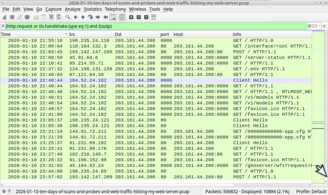The height and width of the screenshot is (195, 328).
Task: Click the horizontal scrollbar under the packet list
Action: click(x=156, y=185)
